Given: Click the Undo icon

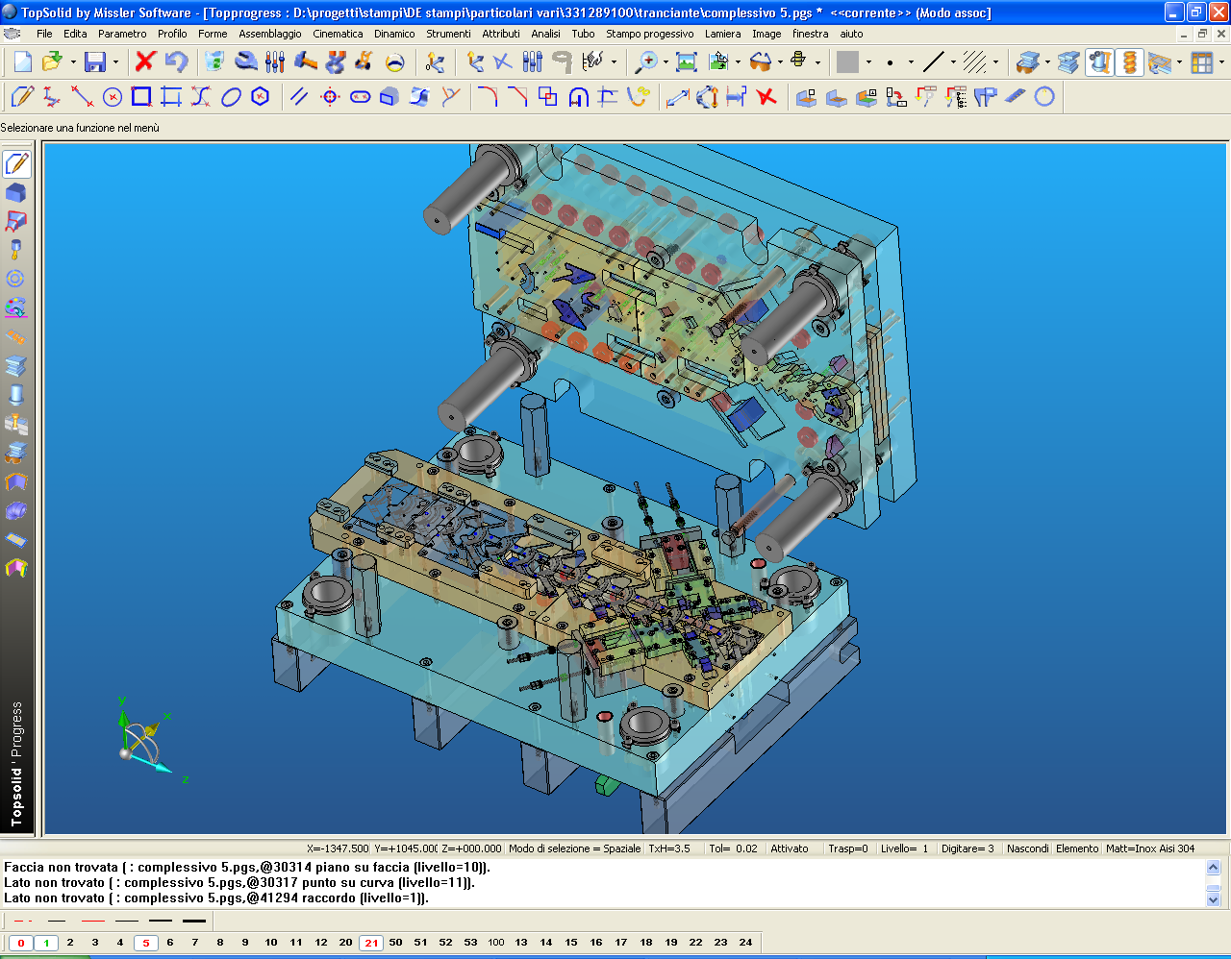Looking at the screenshot, I should click(179, 64).
